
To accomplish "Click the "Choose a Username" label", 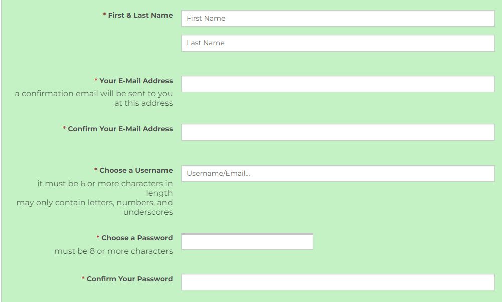I will coord(136,170).
